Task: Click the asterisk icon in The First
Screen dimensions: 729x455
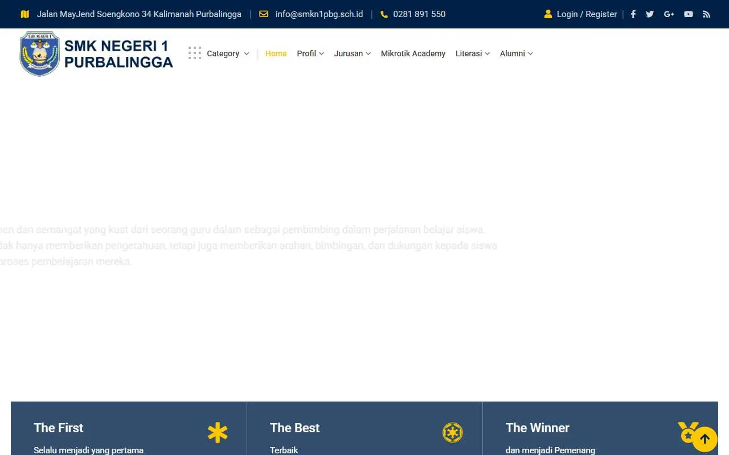Action: point(218,433)
